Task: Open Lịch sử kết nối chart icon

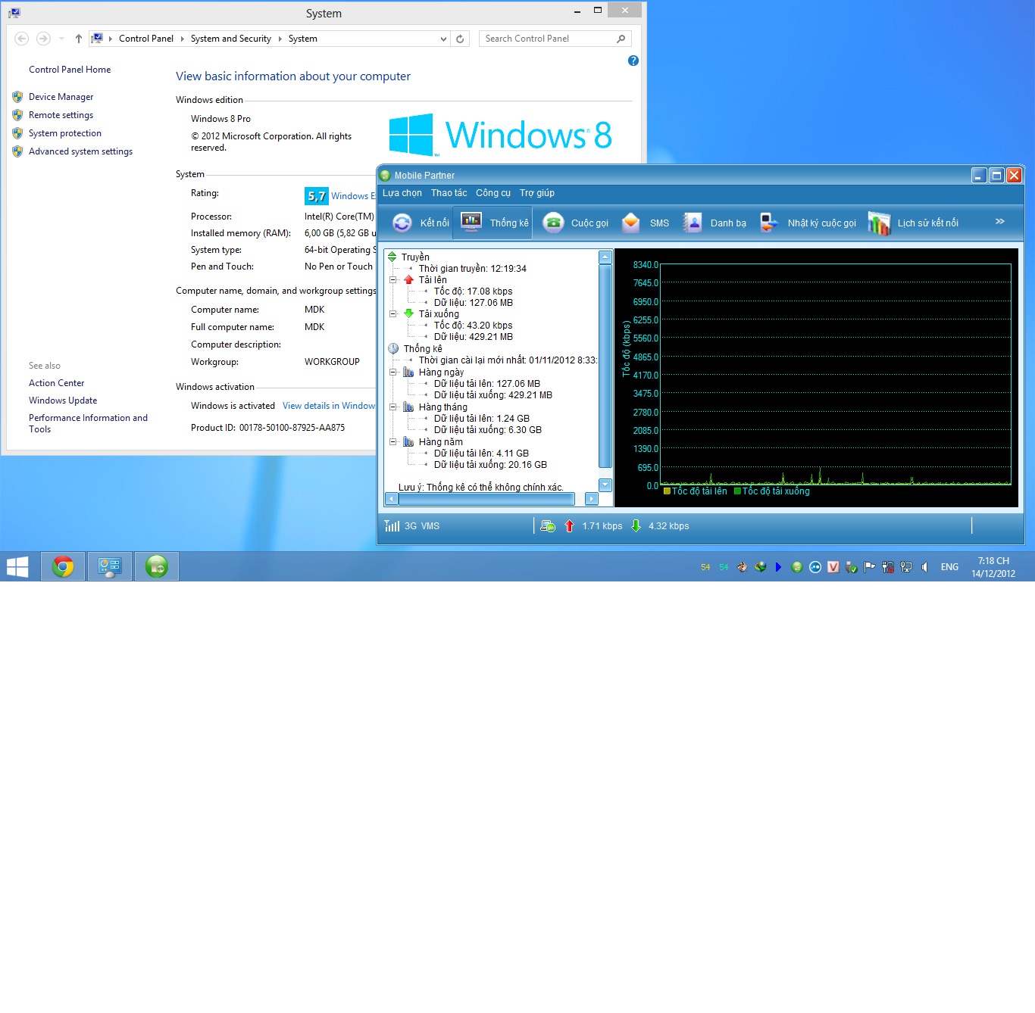Action: tap(879, 223)
